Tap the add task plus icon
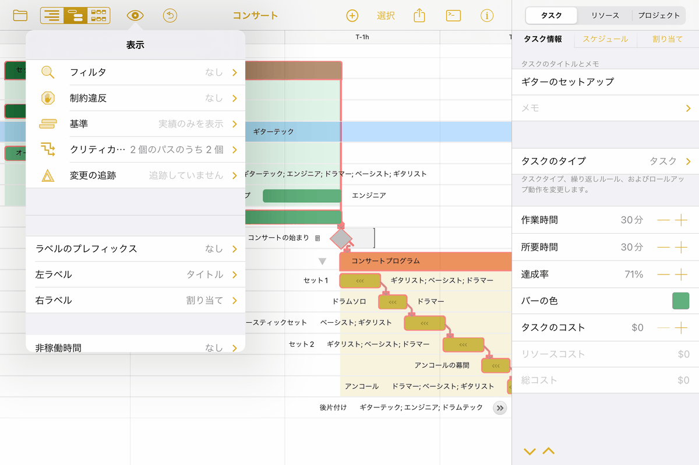Screen dimensions: 699x465 coord(352,16)
